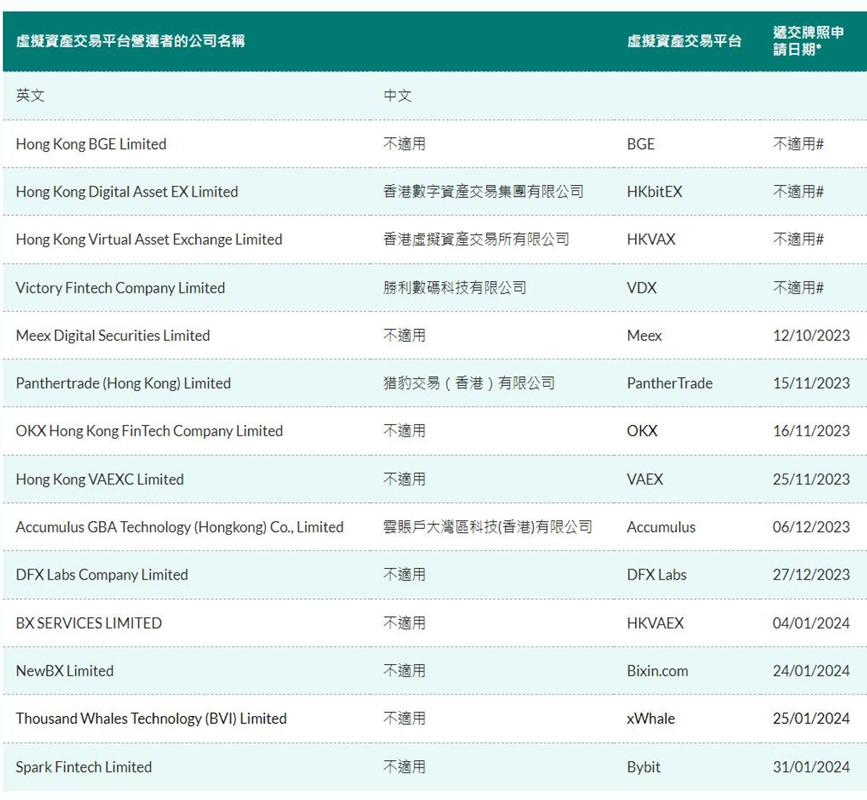Click the date 24/01/2024
This screenshot has height=800, width=867.
point(811,671)
